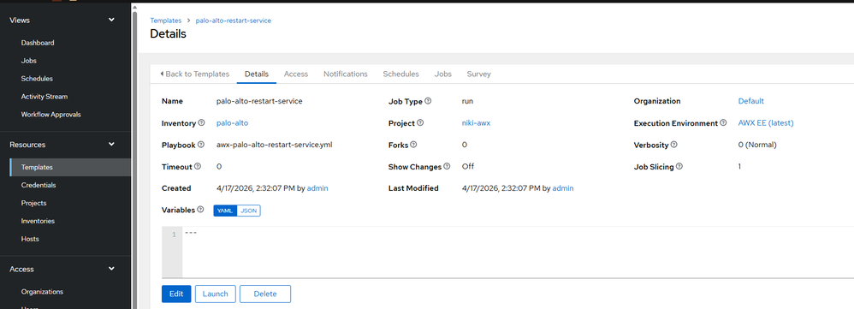854x309 pixels.
Task: Go back to Templates list
Action: click(x=194, y=74)
